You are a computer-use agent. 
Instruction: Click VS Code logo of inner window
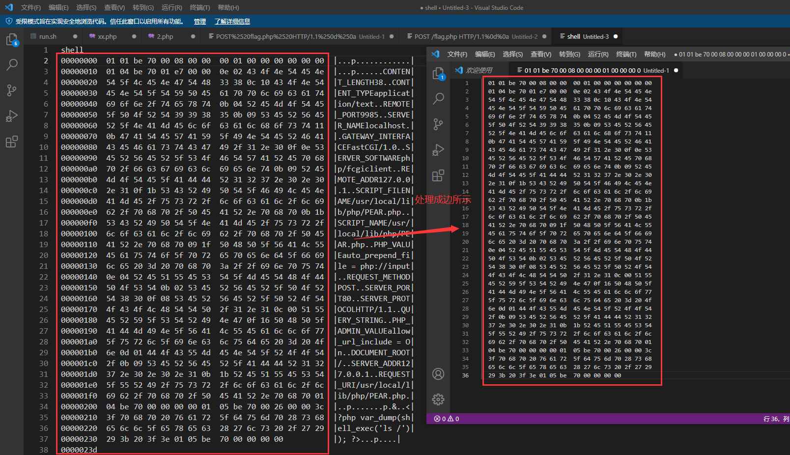[x=436, y=54]
